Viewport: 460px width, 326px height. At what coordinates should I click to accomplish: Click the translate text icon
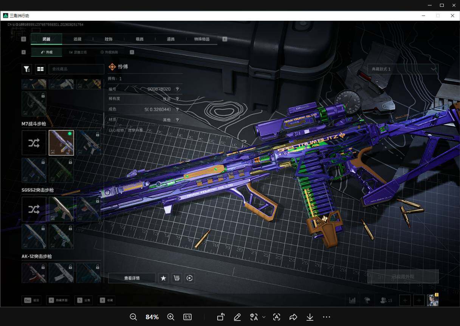(x=254, y=317)
